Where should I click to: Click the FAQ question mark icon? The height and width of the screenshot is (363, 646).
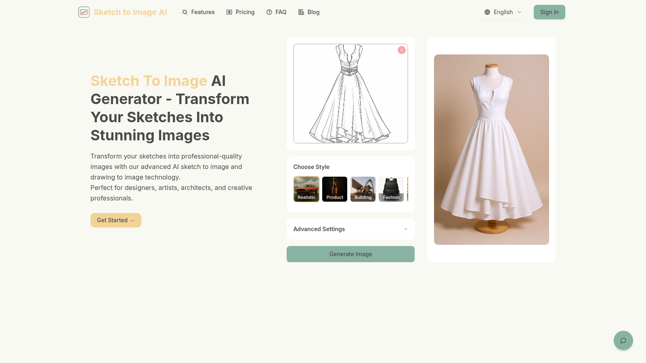(269, 12)
